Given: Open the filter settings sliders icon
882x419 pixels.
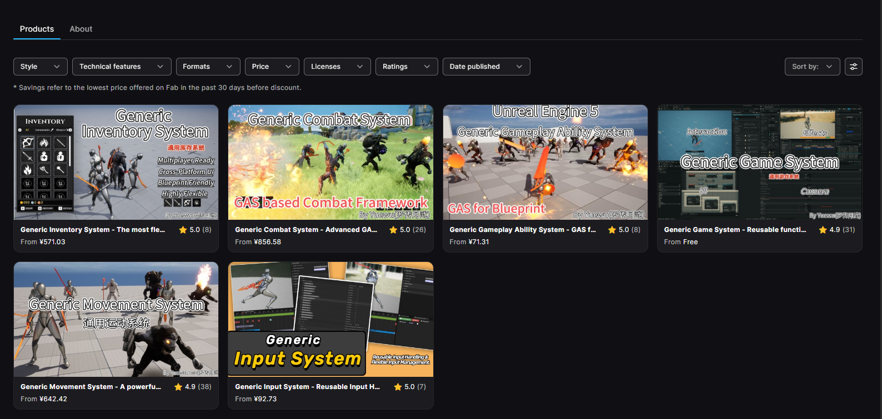Looking at the screenshot, I should (x=854, y=67).
